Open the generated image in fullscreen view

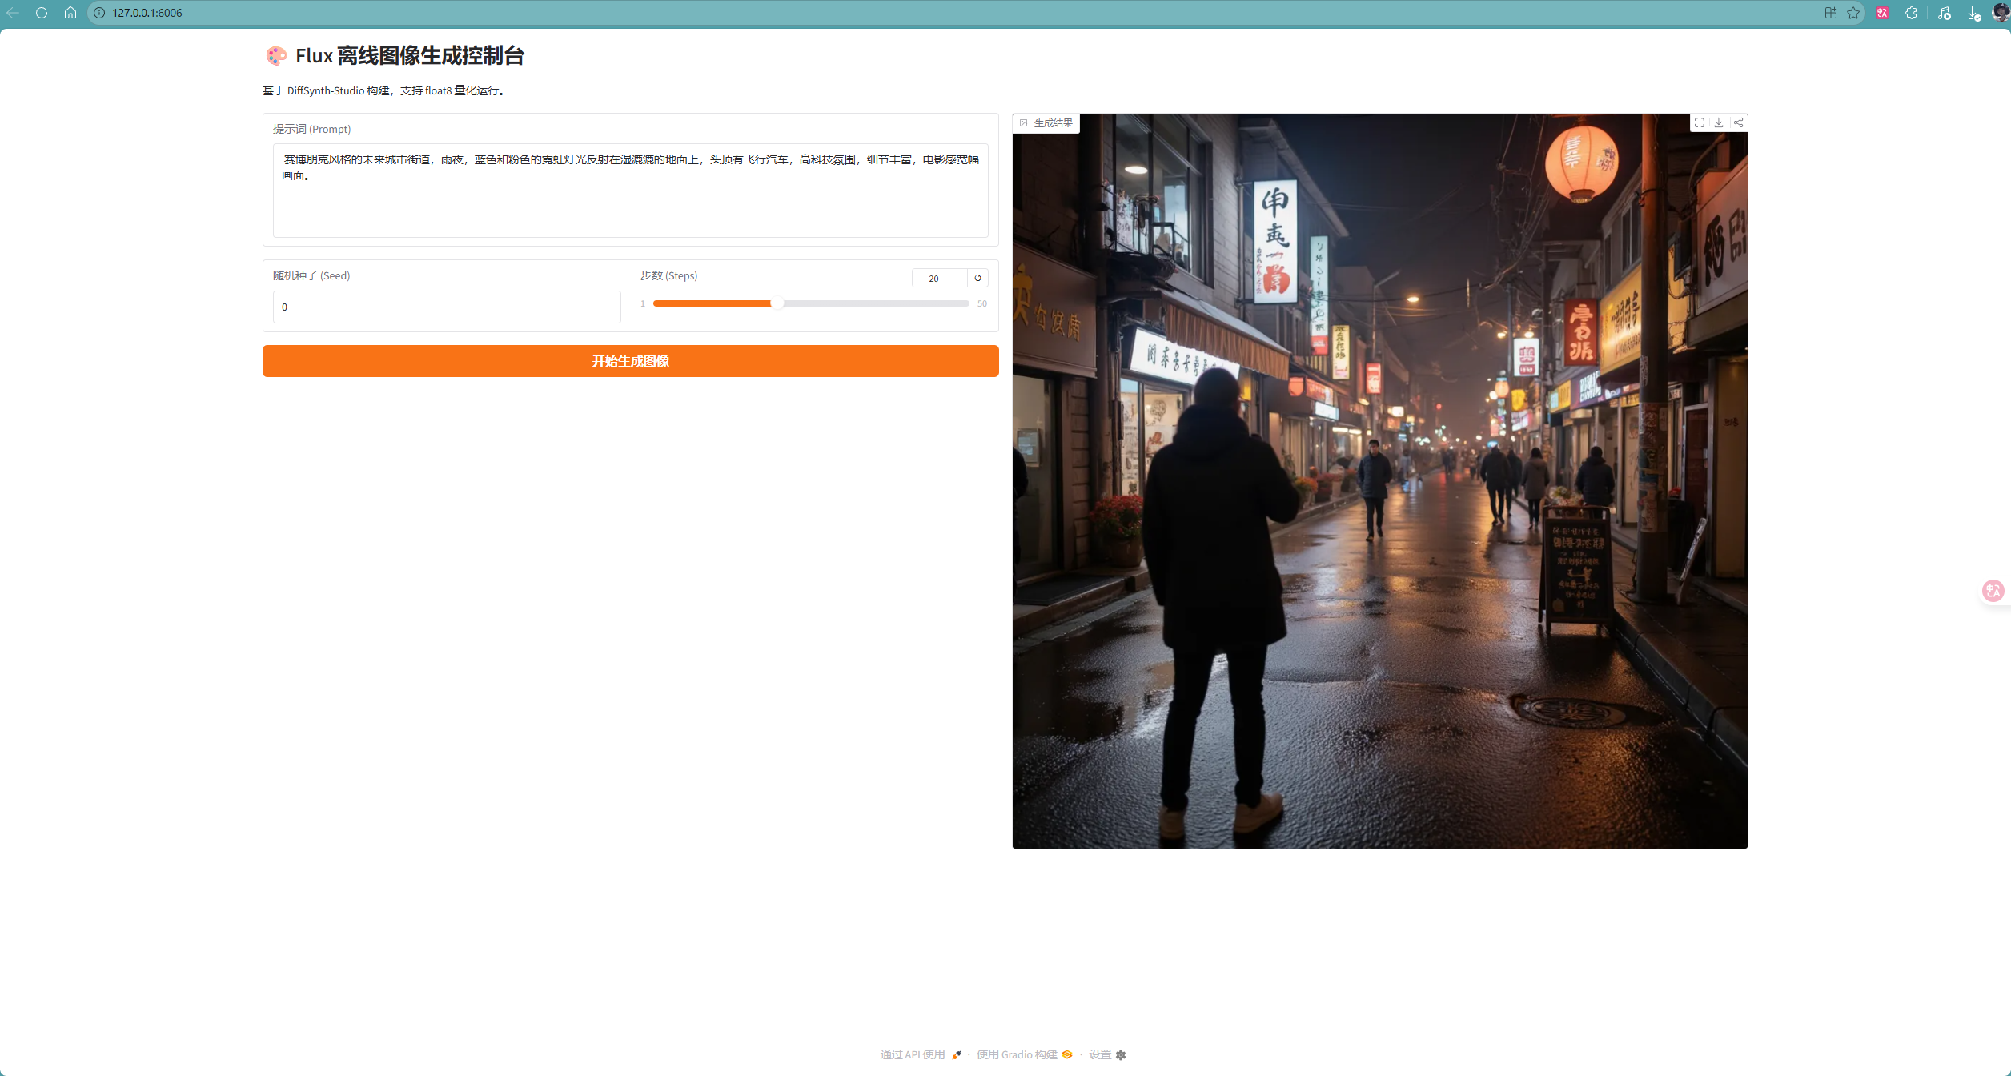point(1699,122)
